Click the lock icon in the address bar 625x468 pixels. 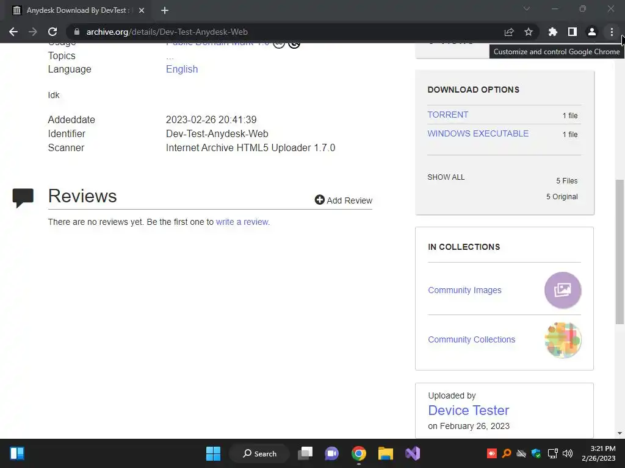[x=77, y=32]
